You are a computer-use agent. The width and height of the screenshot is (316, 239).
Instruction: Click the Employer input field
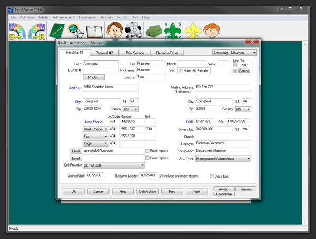223,143
